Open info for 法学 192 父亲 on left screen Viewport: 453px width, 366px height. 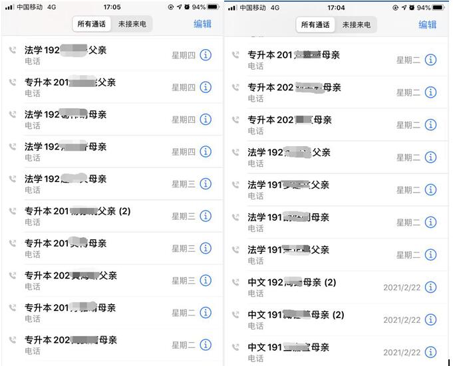206,55
